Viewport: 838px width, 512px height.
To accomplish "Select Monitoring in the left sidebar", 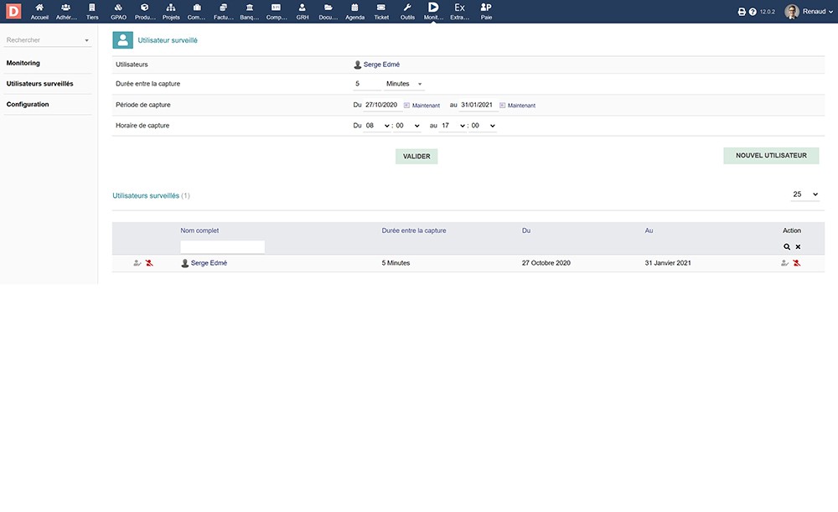I will coord(23,63).
